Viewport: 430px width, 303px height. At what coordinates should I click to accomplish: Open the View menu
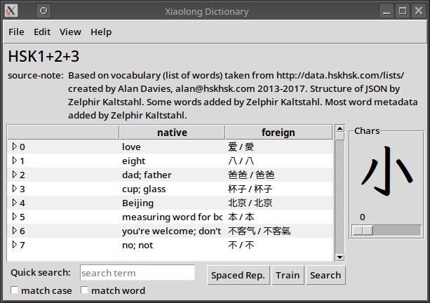point(70,32)
